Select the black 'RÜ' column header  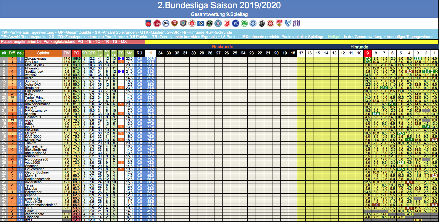click(x=139, y=53)
